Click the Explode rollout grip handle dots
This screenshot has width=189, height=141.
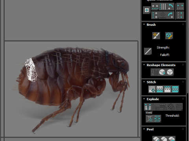pos(183,99)
